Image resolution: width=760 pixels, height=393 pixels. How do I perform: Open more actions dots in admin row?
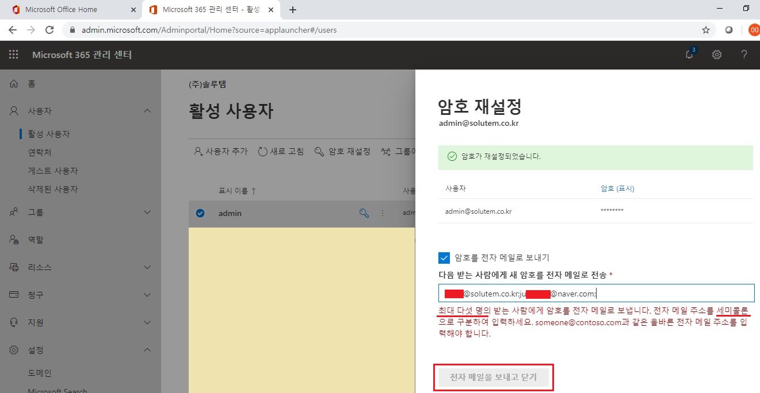[383, 213]
